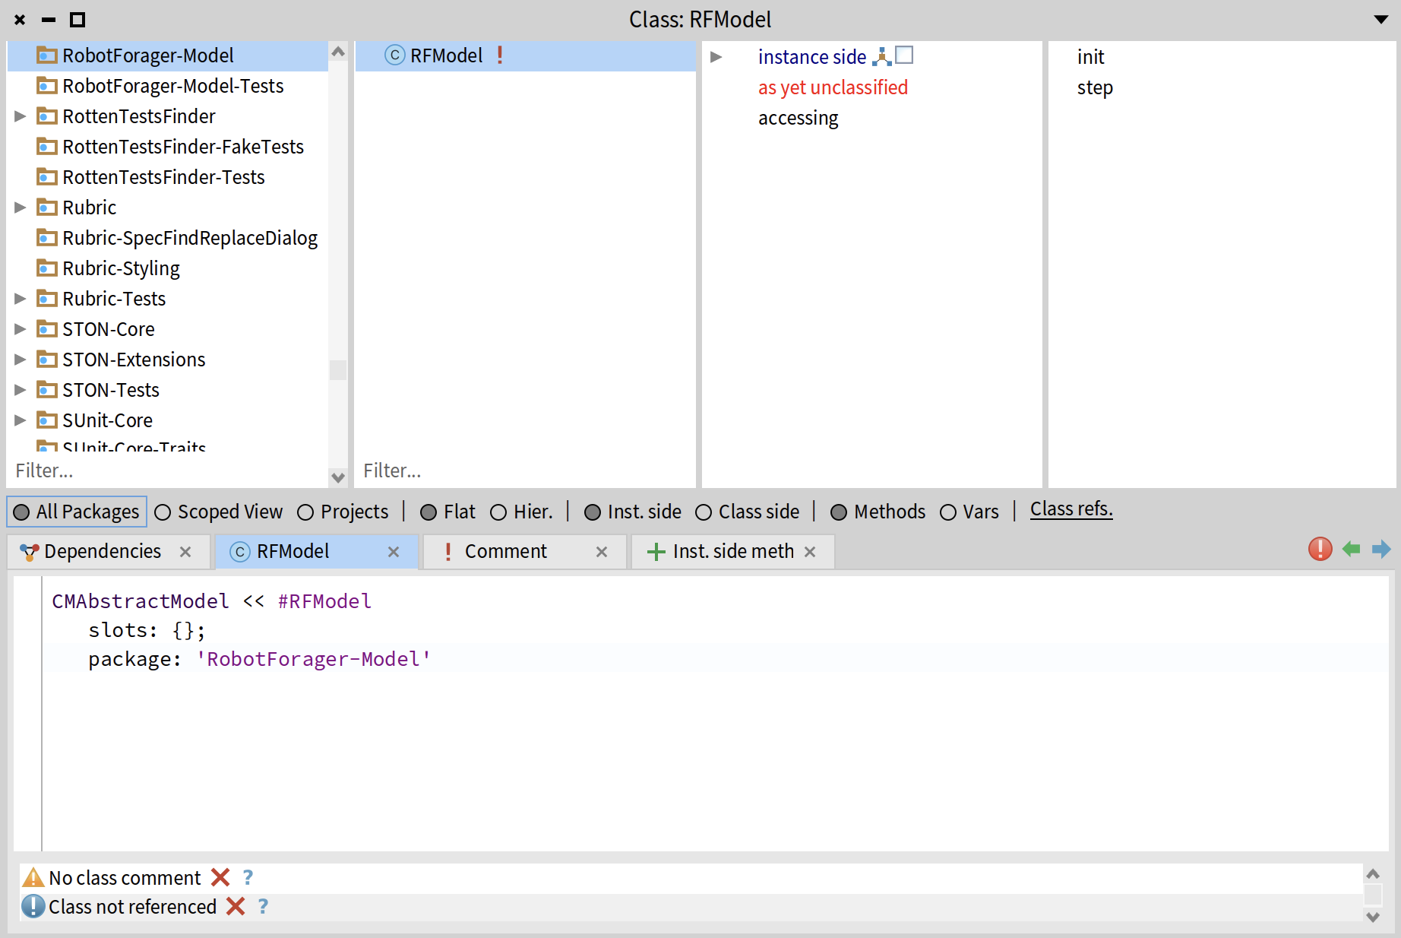Select the Scoped View radio button
Image resolution: width=1401 pixels, height=938 pixels.
163,512
